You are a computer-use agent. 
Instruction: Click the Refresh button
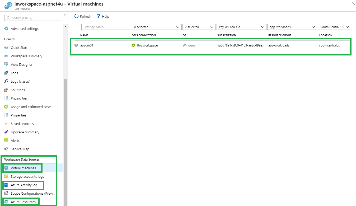pyautogui.click(x=83, y=16)
